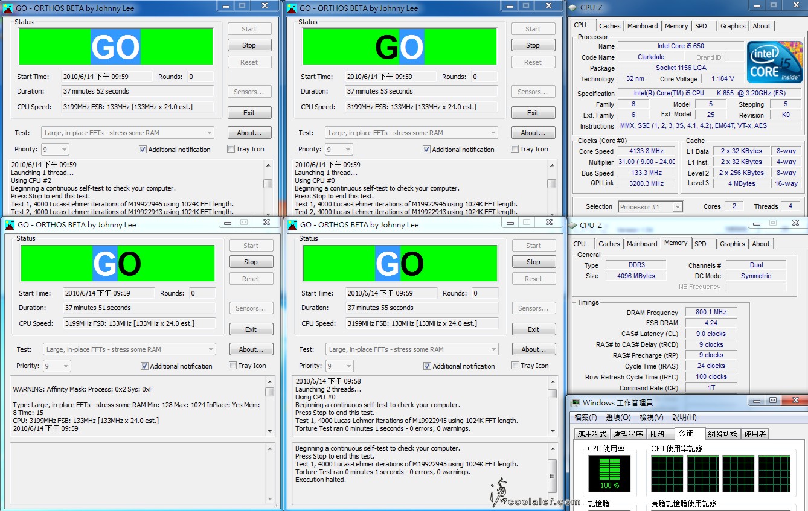Click About... in ORTHOS with 53 seconds duration
The width and height of the screenshot is (808, 511).
533,133
